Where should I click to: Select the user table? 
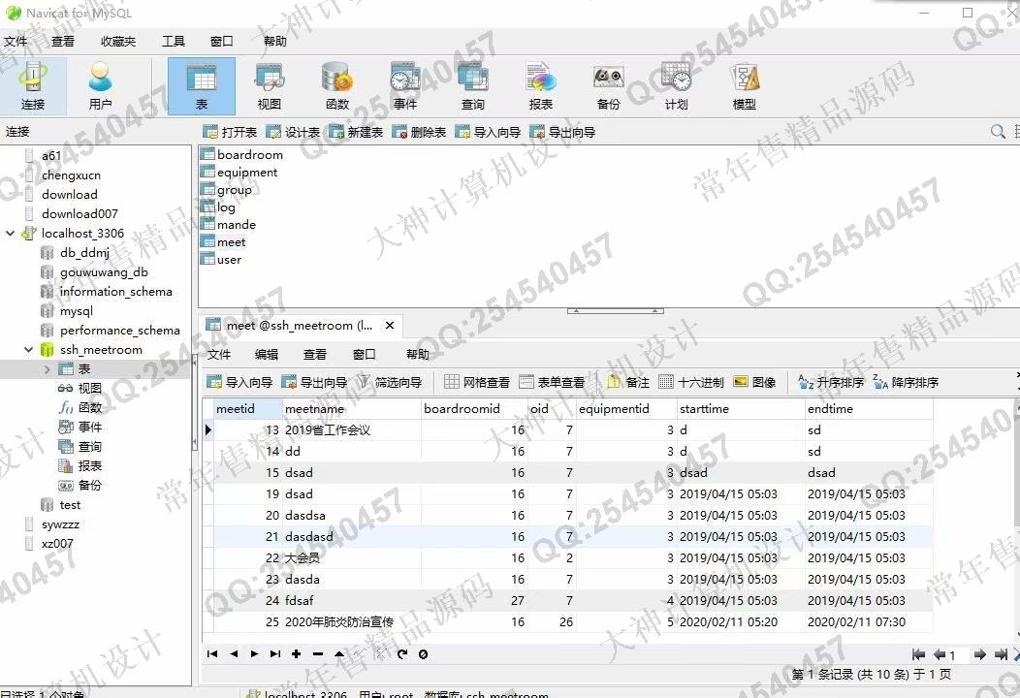221,260
